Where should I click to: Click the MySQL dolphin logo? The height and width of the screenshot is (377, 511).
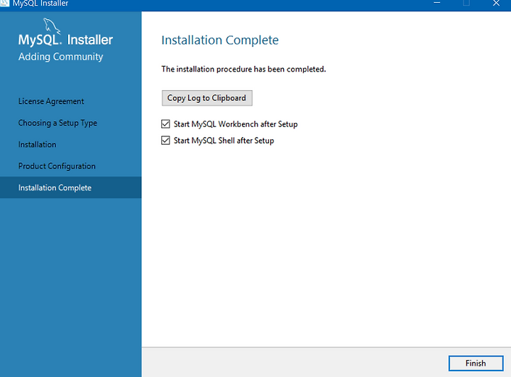pos(52,26)
